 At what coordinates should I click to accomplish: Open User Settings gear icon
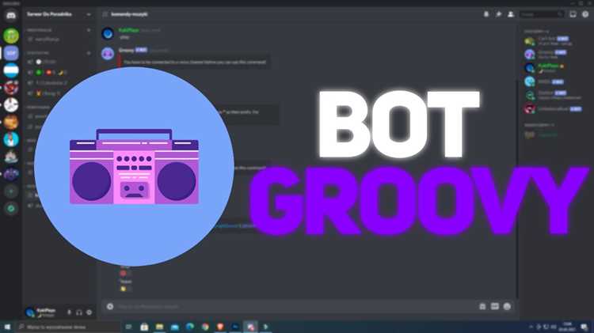[89, 312]
